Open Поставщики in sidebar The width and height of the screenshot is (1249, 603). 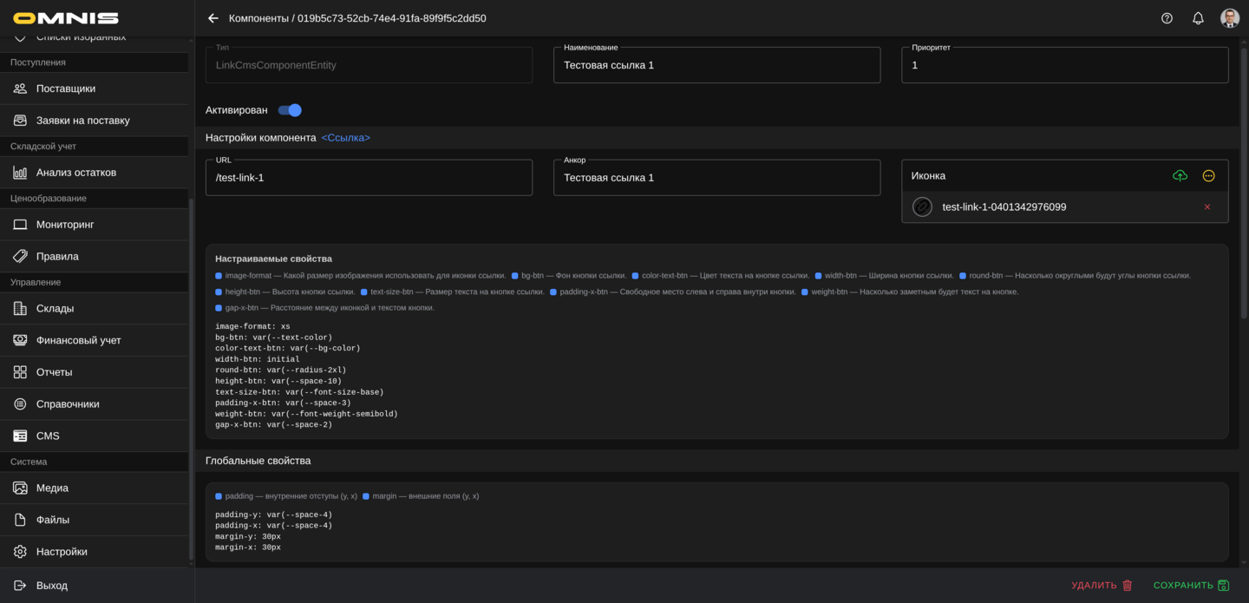66,88
